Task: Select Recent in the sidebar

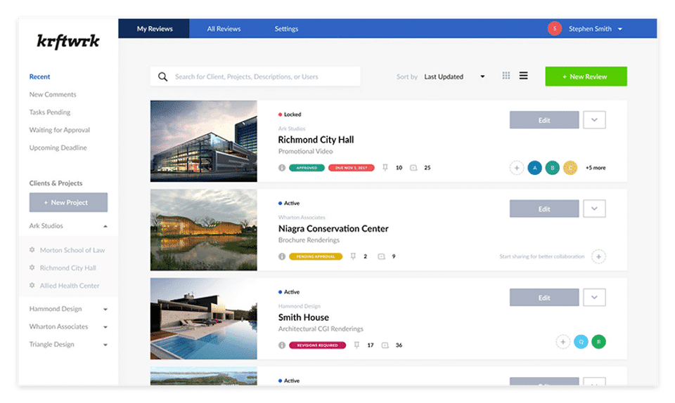Action: point(39,77)
